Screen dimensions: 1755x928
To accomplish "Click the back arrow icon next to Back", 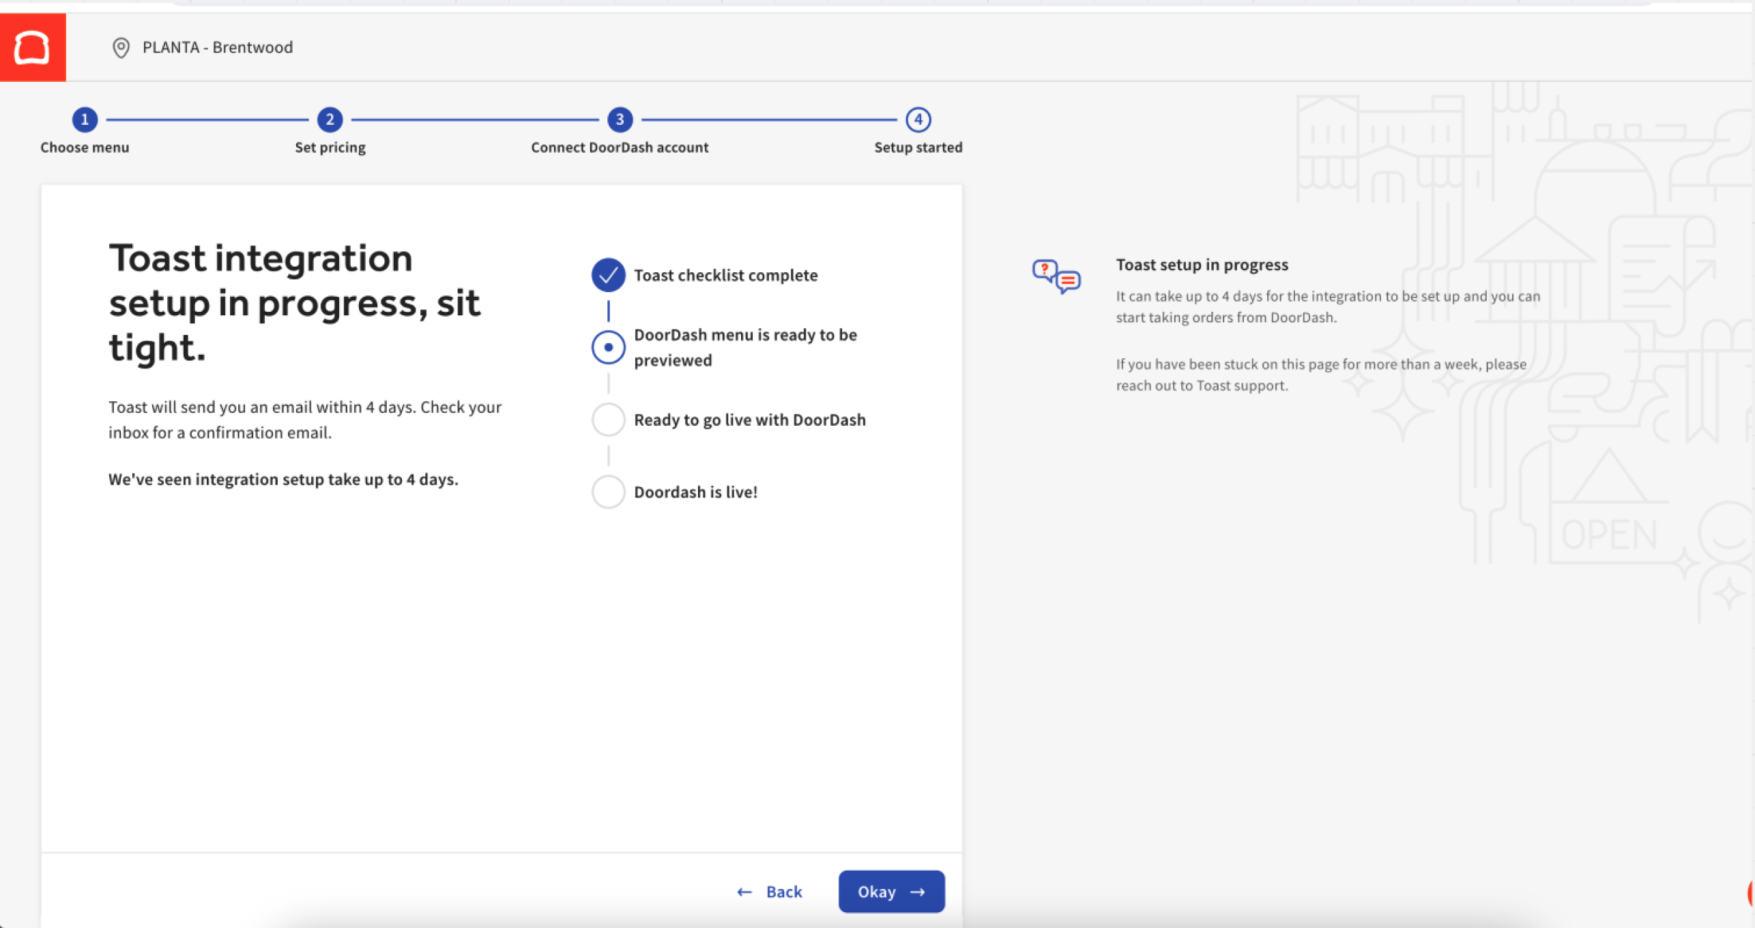I will 744,891.
